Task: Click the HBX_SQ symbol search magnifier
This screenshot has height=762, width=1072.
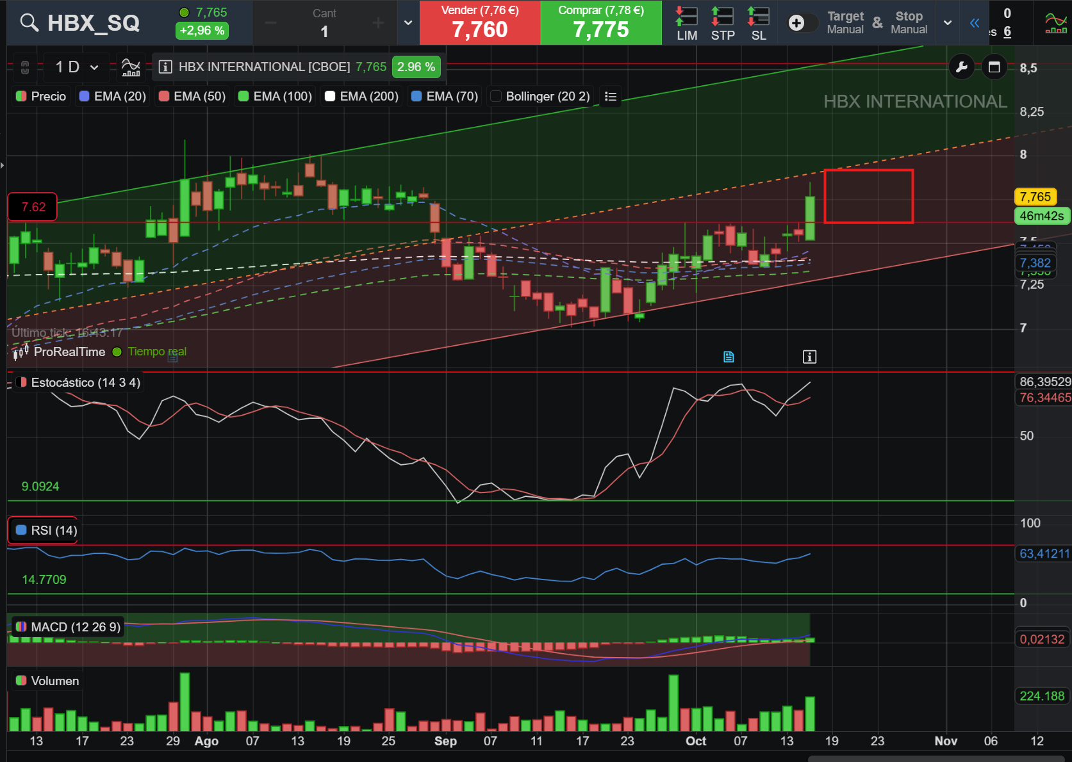Action: 29,22
